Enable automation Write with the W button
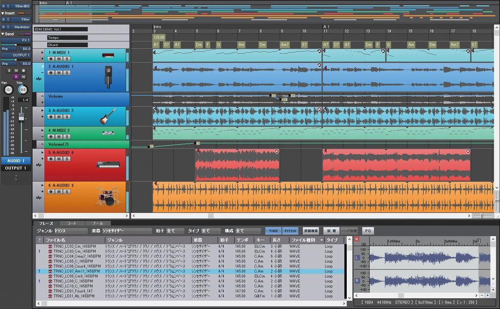The height and width of the screenshot is (309, 500). [23, 77]
